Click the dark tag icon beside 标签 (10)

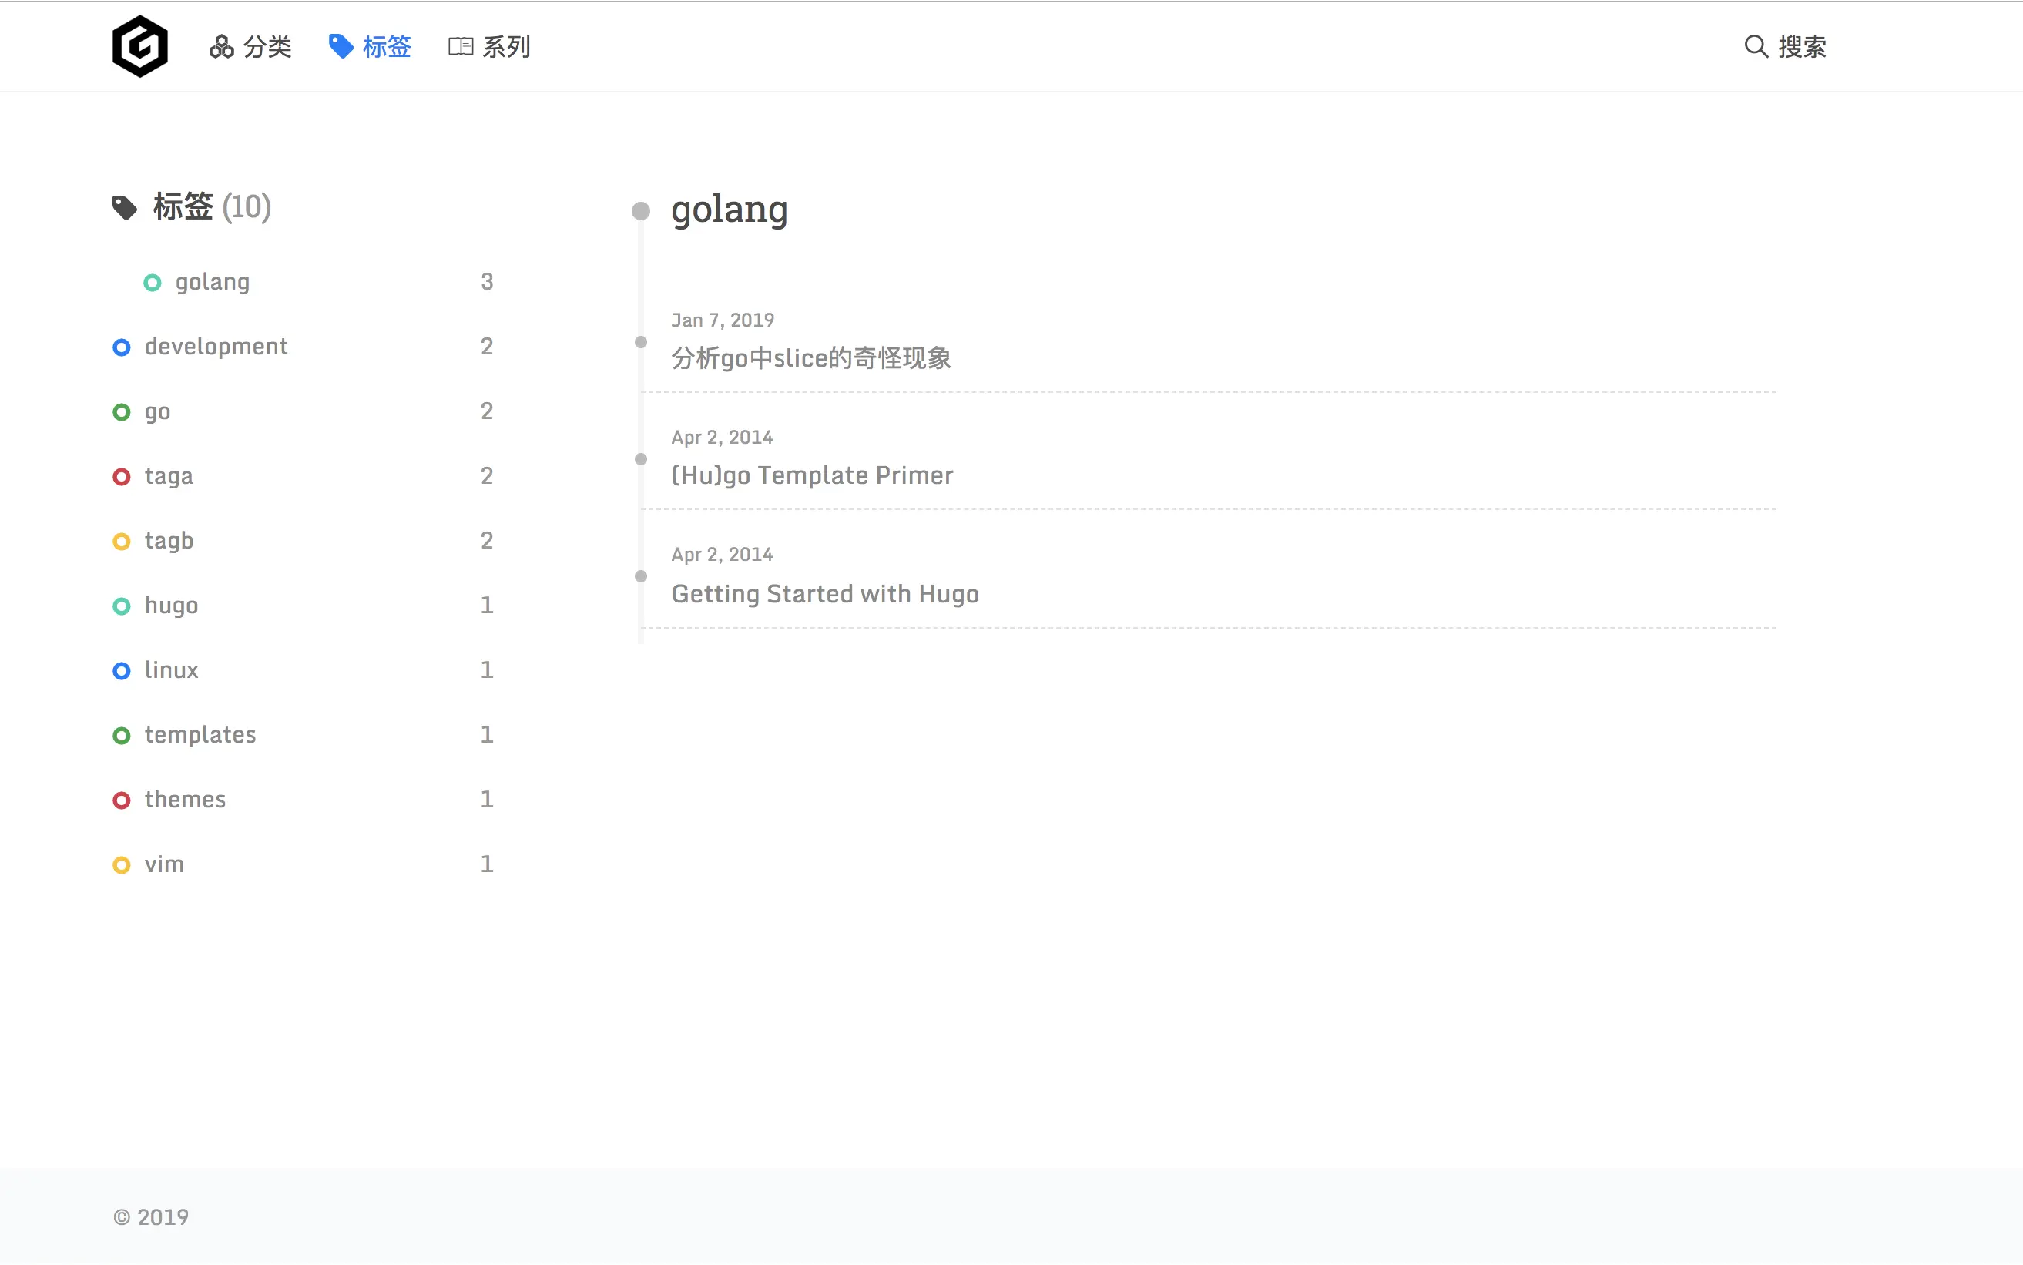125,207
